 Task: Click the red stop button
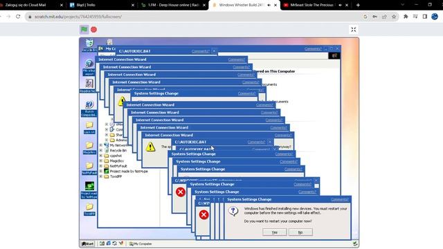[x=94, y=30]
